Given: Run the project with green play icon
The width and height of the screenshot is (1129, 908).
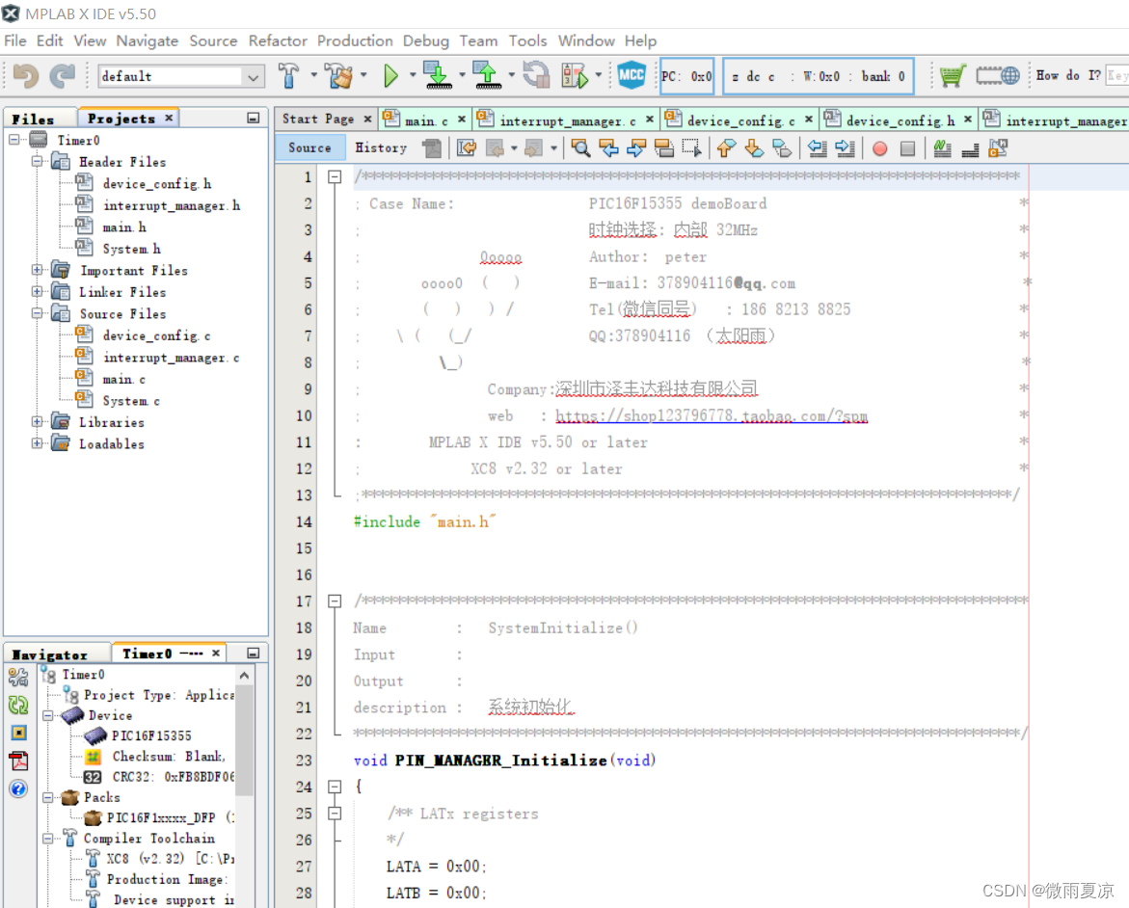Looking at the screenshot, I should click(390, 75).
